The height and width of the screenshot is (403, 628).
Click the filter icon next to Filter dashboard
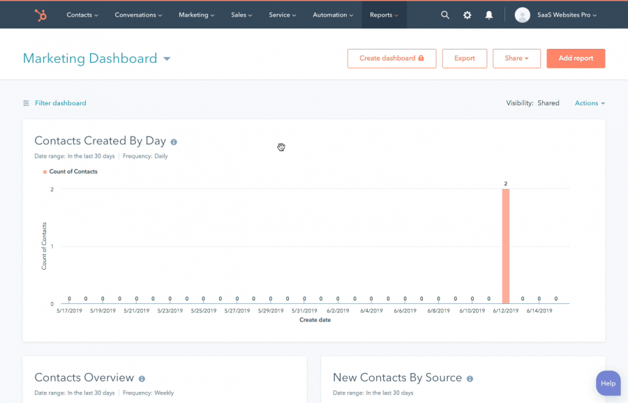tap(27, 102)
